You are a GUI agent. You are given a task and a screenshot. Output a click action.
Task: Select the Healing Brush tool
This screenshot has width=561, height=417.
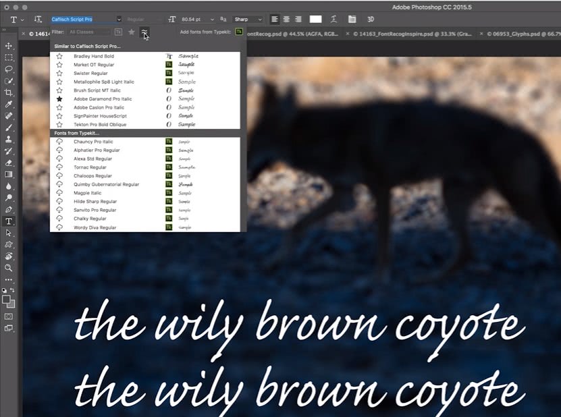tap(9, 116)
